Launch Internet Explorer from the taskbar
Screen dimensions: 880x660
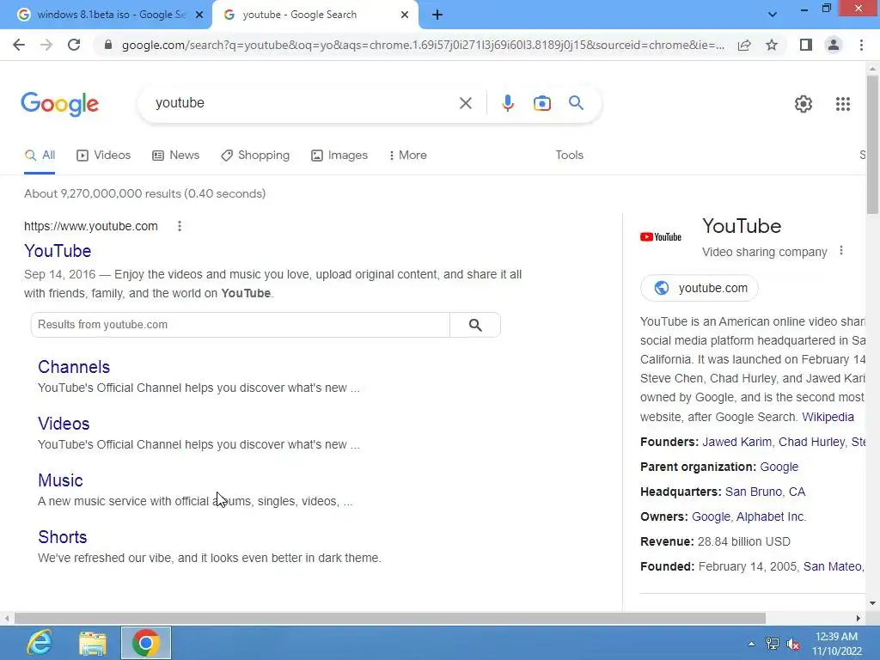tap(40, 643)
